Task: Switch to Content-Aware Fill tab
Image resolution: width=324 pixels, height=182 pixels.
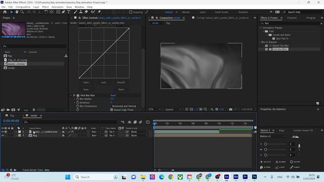Action: point(303,130)
